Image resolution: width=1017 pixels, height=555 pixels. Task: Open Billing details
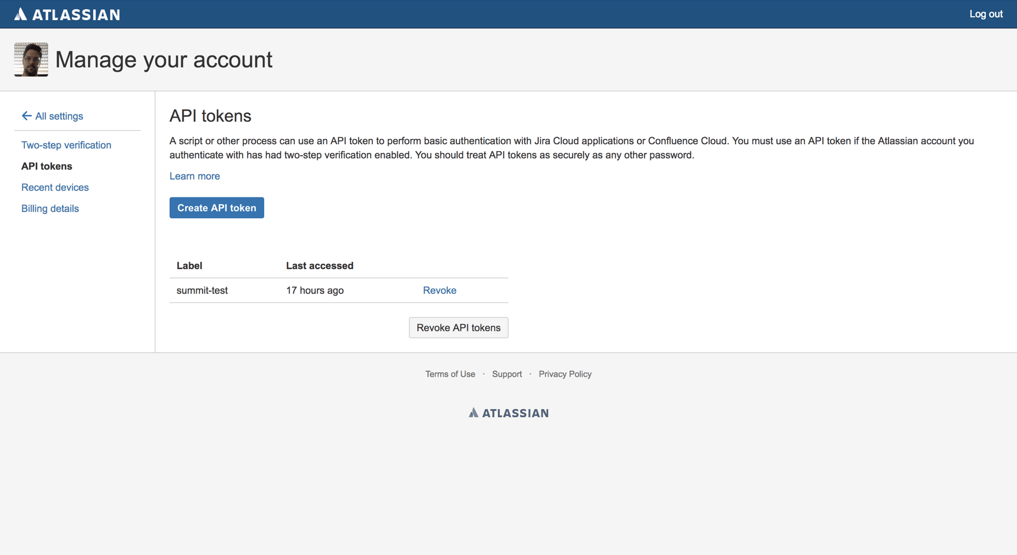50,208
